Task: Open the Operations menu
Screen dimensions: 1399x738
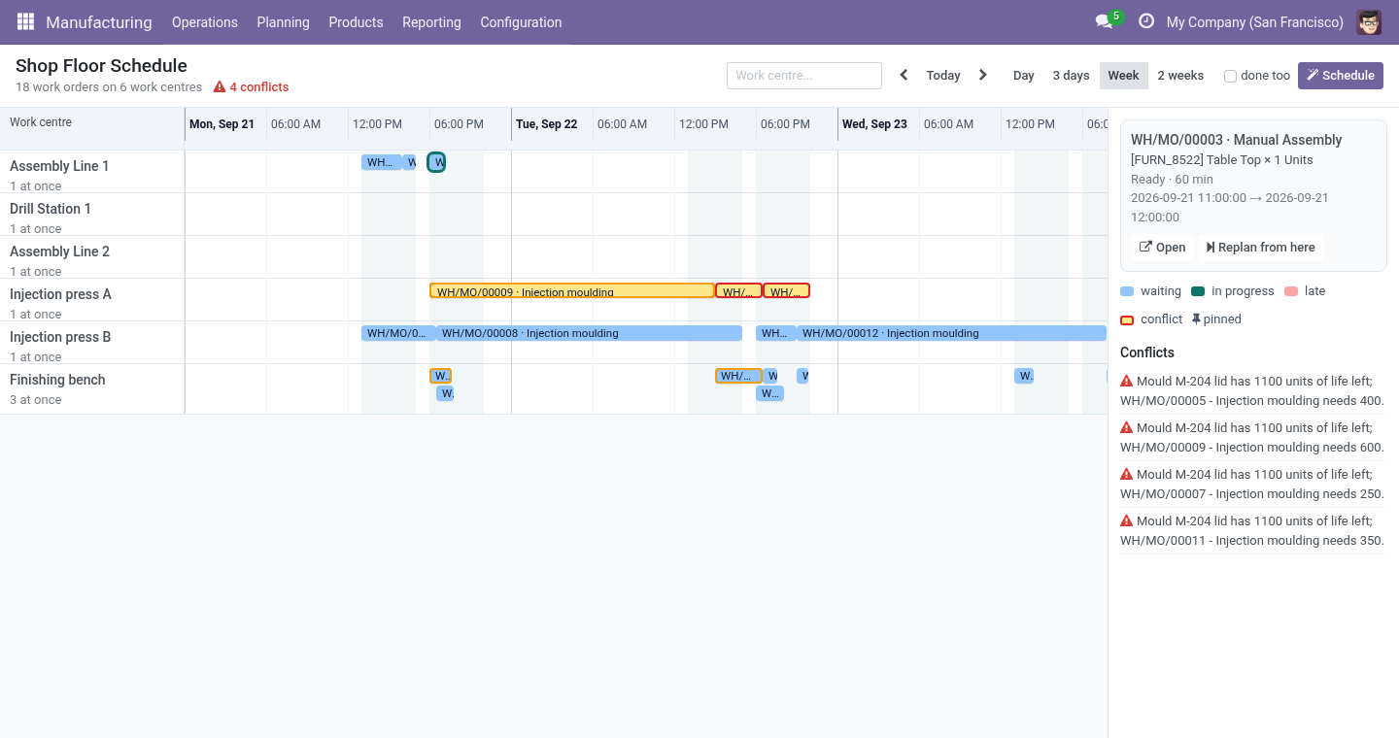Action: point(205,21)
